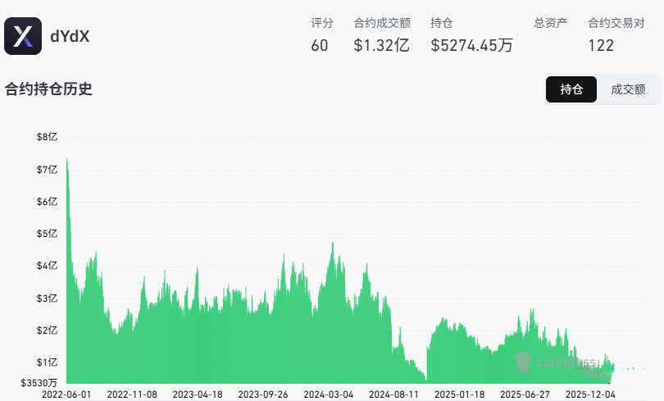This screenshot has width=664, height=401.
Task: Switch to the 成交额 tab
Action: 628,89
